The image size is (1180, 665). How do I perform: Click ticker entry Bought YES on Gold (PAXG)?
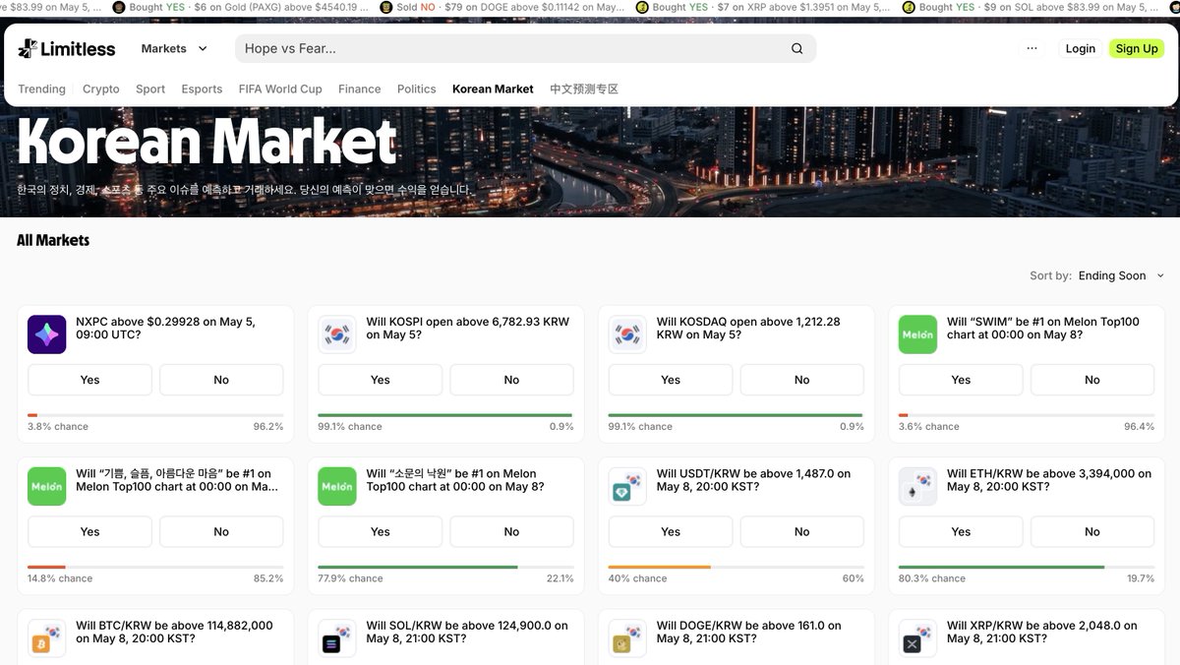click(242, 7)
